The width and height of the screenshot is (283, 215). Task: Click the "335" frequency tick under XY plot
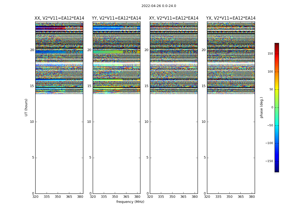pyautogui.click(x=161, y=197)
